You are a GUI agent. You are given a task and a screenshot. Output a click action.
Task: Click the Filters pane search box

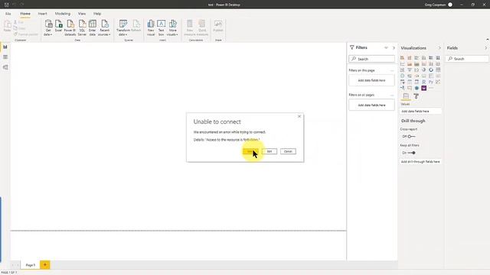pos(371,59)
